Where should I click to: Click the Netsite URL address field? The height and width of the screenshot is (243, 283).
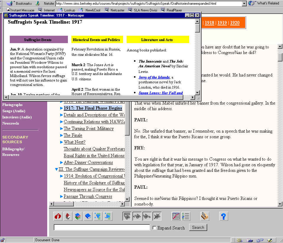click(149, 4)
